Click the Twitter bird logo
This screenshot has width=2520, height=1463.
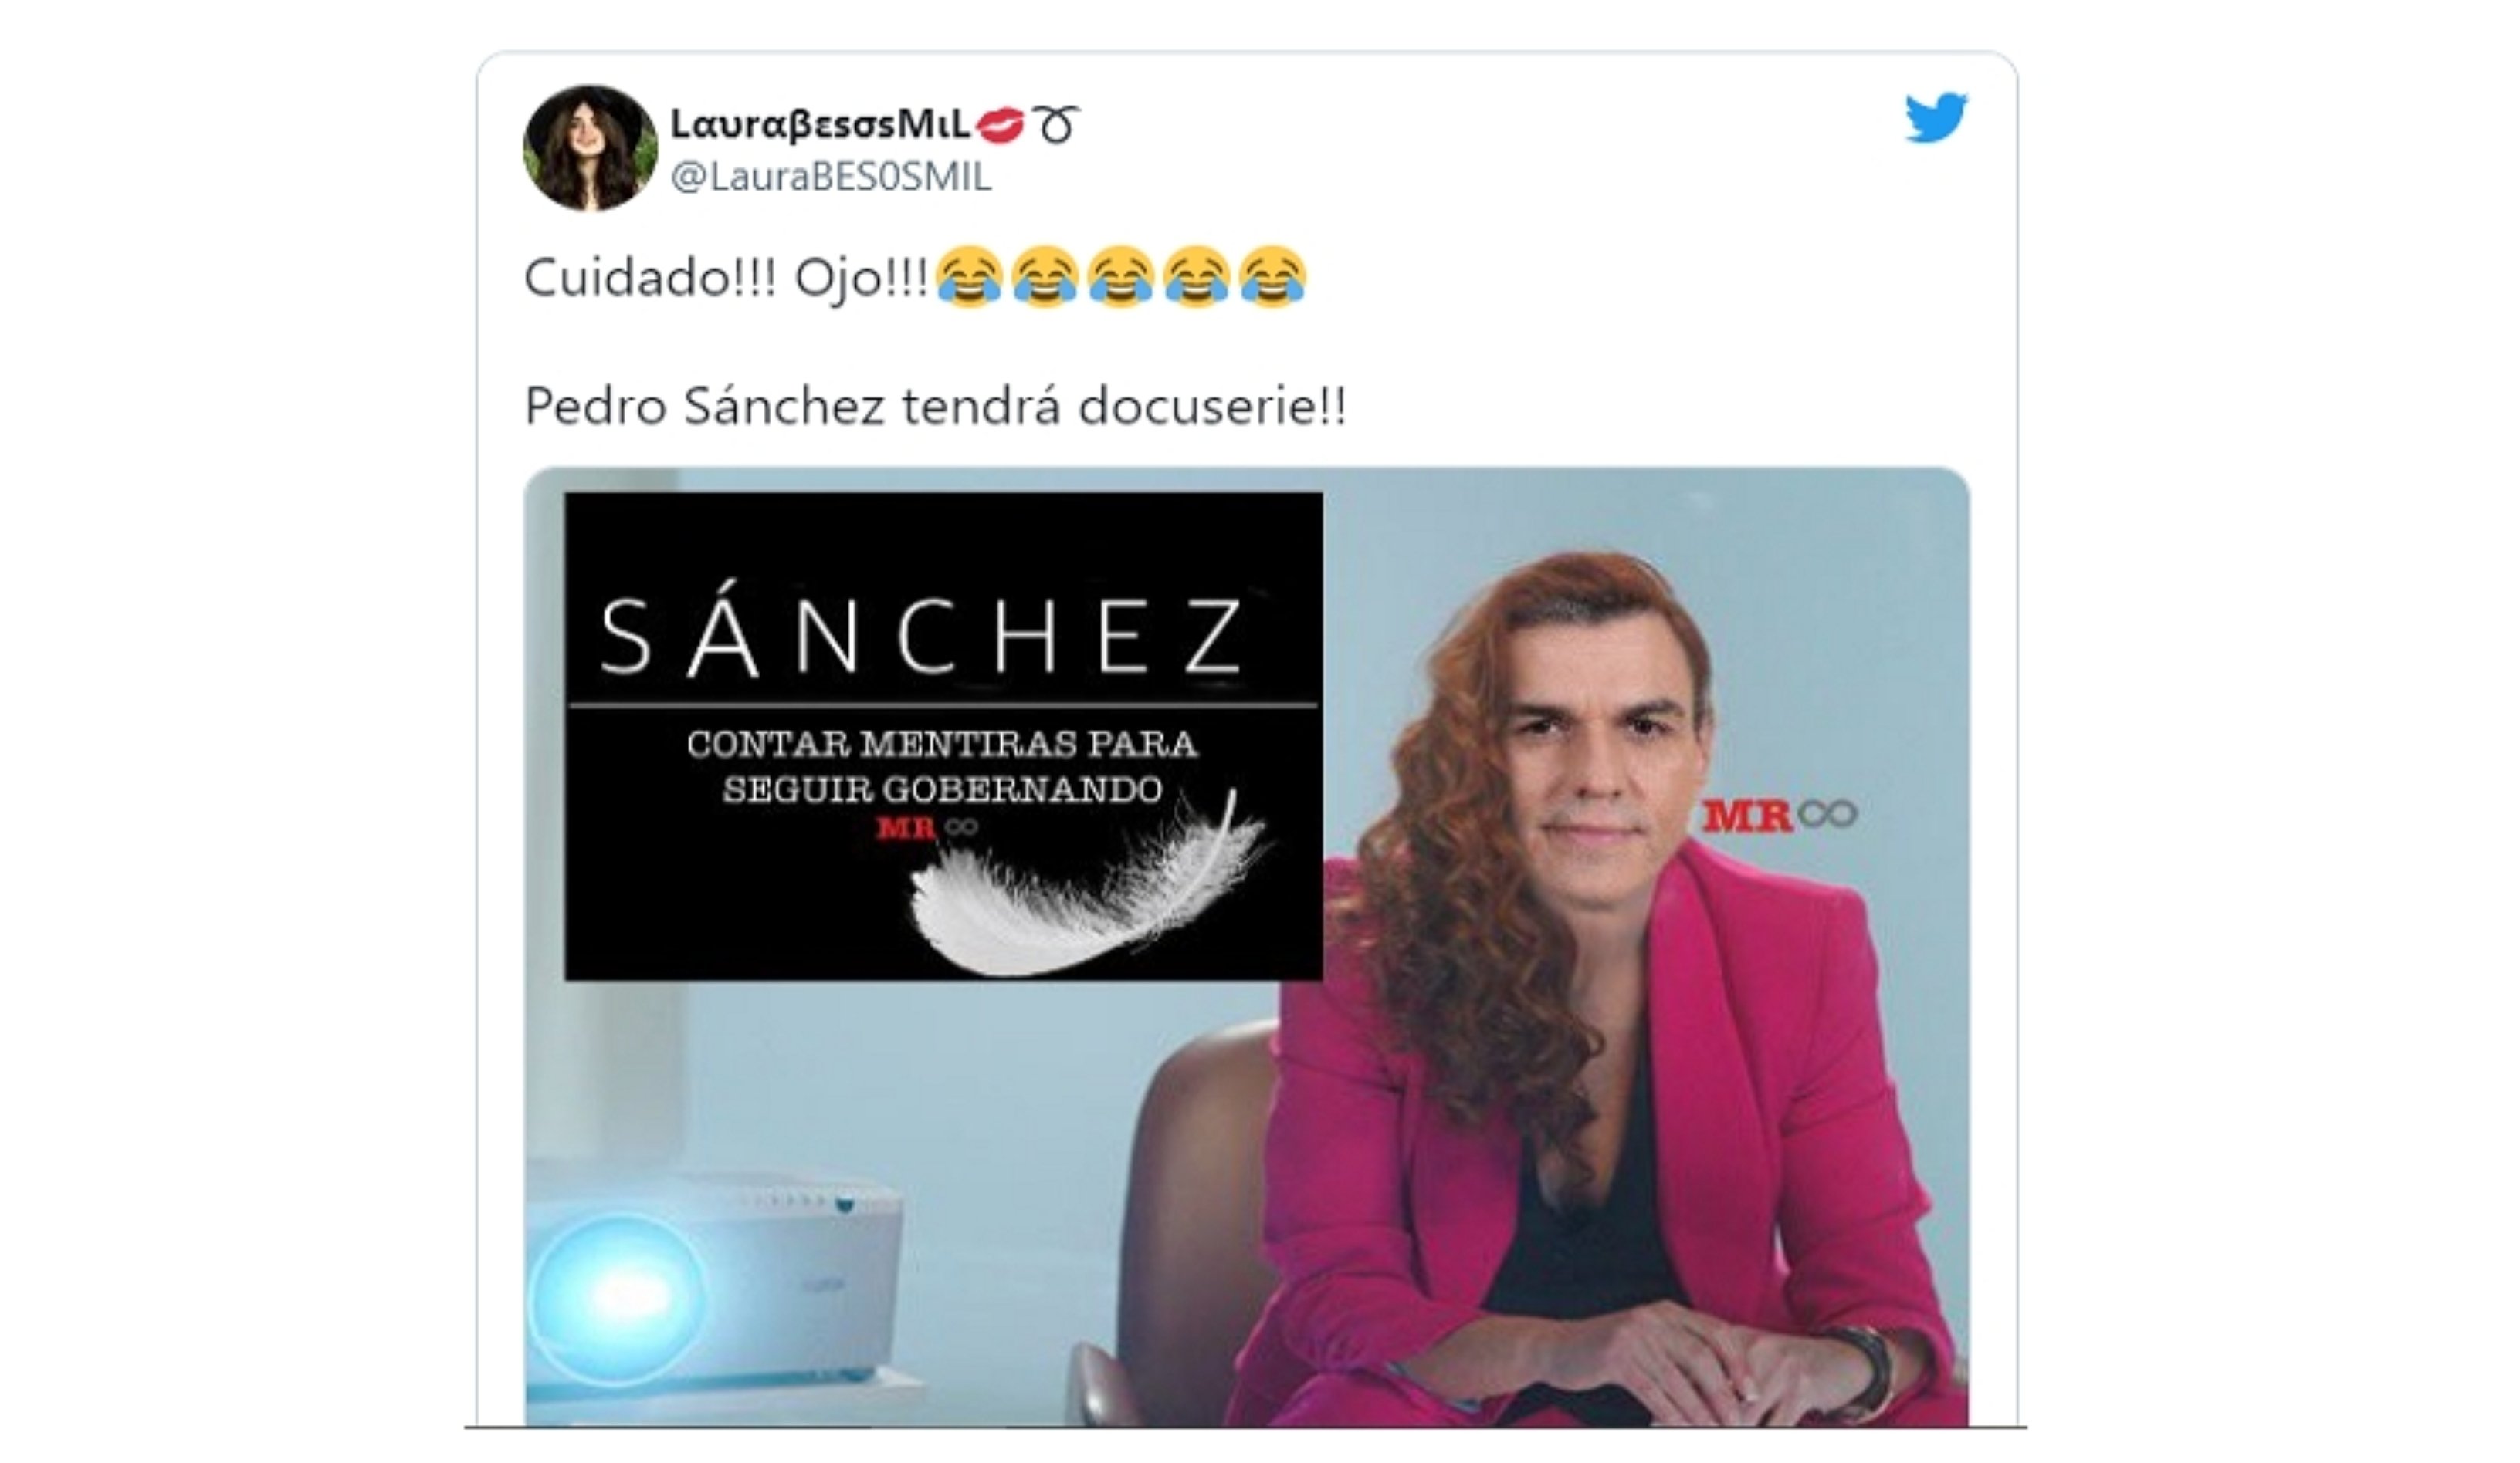click(1935, 117)
